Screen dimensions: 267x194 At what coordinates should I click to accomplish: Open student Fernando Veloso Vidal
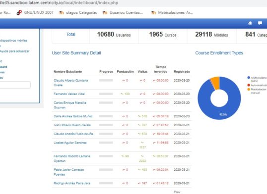(x=69, y=94)
